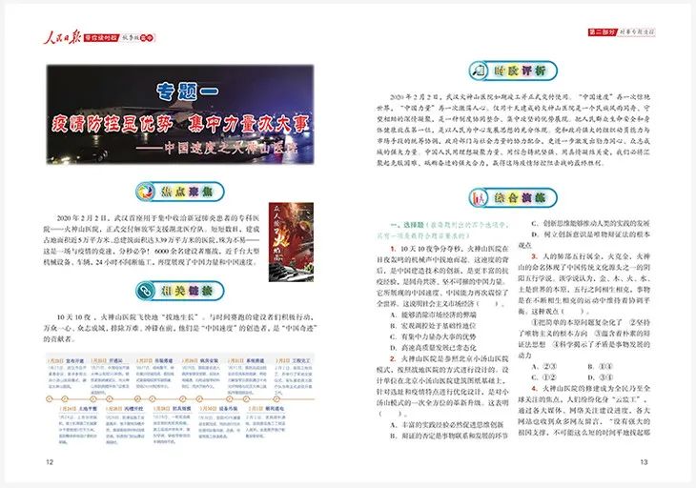Select option A 能够消除市场经济的弊端
The image size is (696, 488).
[x=433, y=315]
